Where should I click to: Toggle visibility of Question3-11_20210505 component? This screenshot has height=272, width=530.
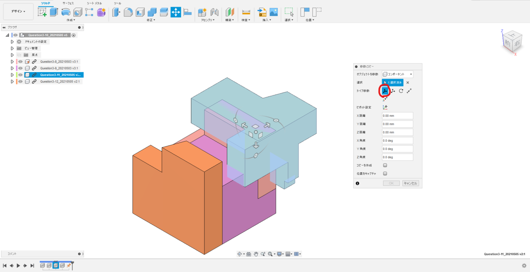(20, 75)
